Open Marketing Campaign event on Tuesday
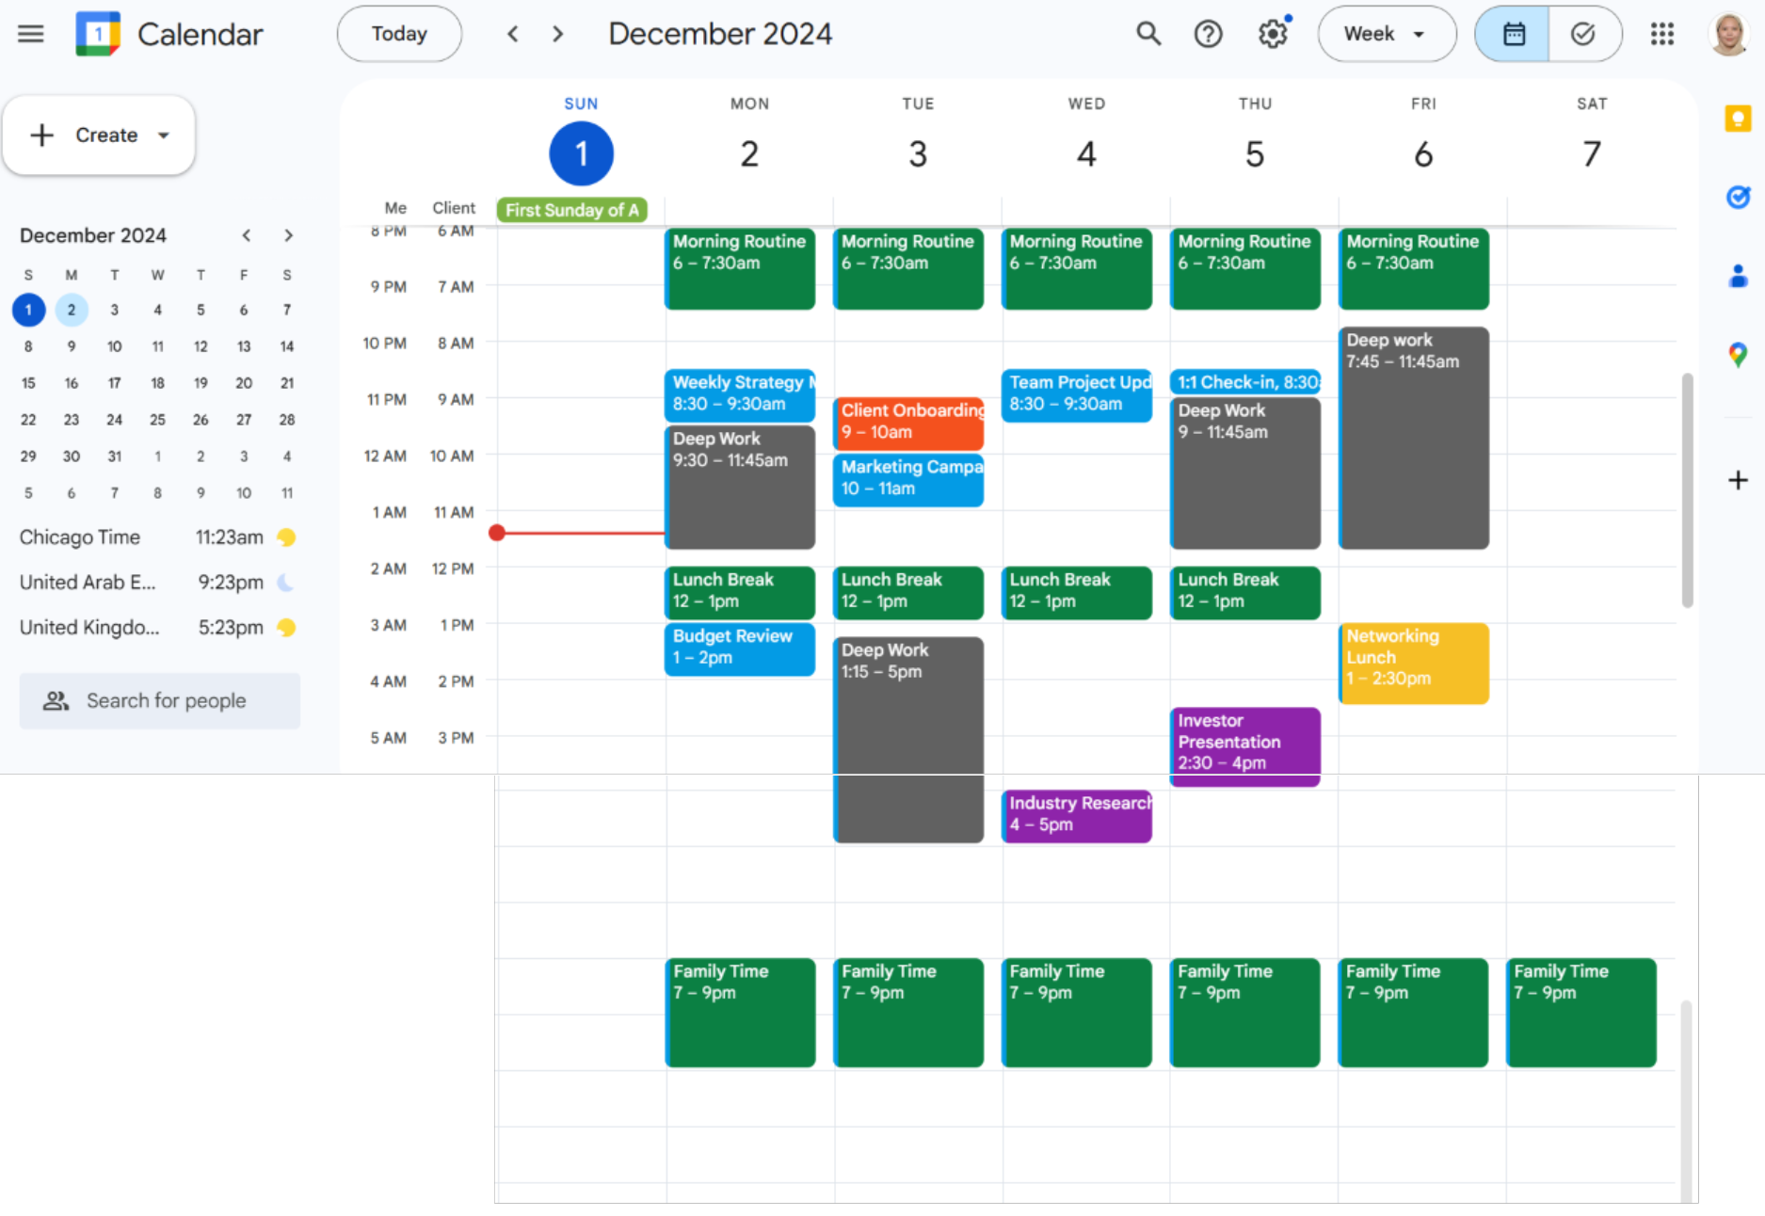This screenshot has width=1765, height=1216. (x=908, y=480)
